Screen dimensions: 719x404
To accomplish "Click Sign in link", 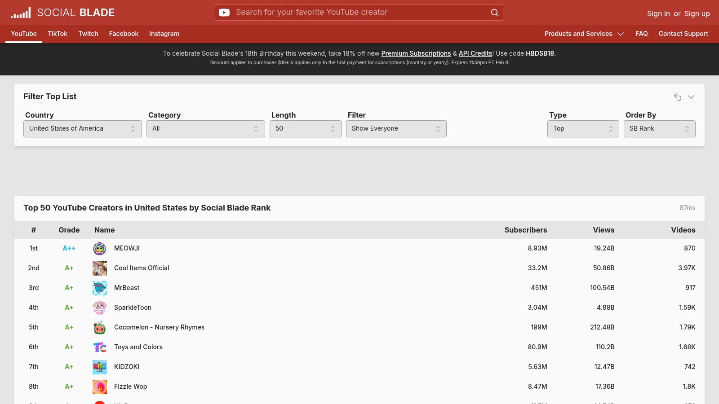I will click(658, 13).
